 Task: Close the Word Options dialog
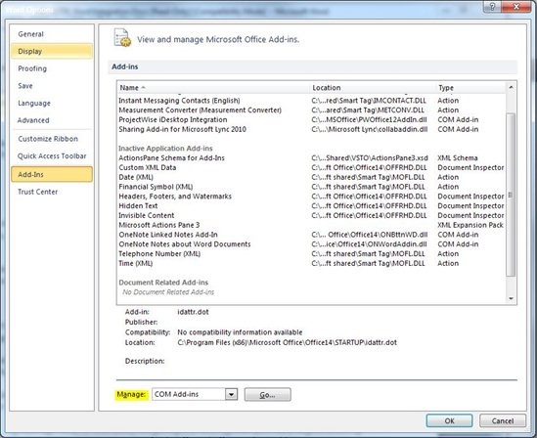pyautogui.click(x=516, y=7)
